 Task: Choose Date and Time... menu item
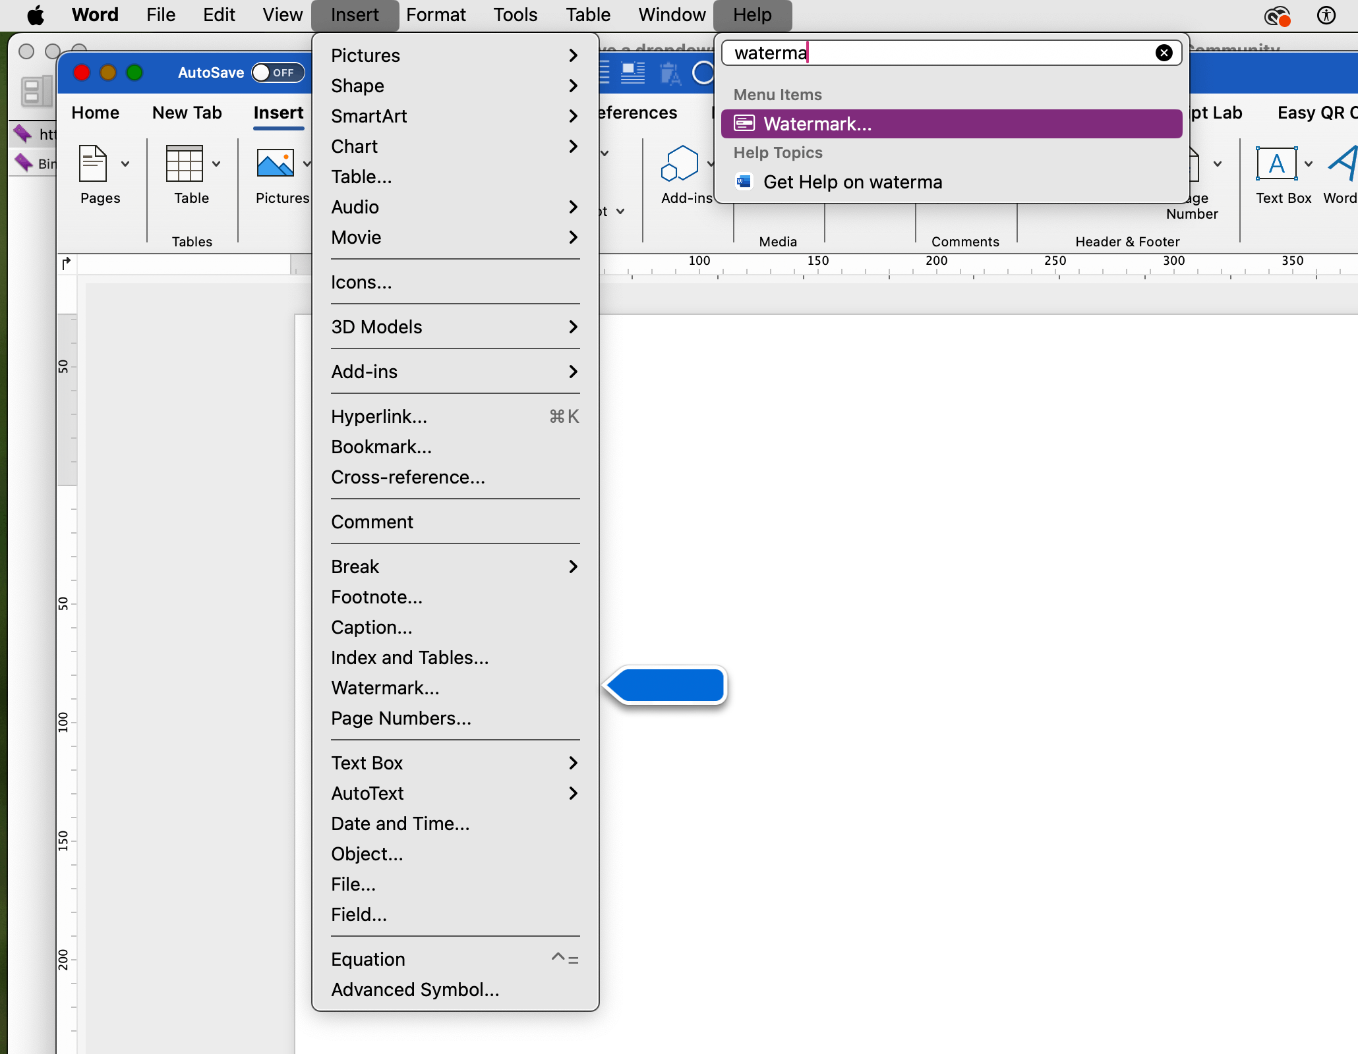click(455, 823)
